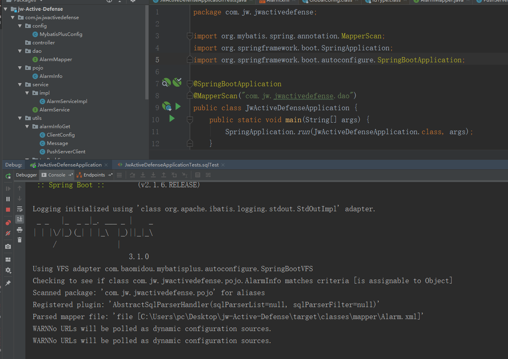Viewport: 508px width, 359px height.
Task: Print the console output
Action: [x=20, y=230]
